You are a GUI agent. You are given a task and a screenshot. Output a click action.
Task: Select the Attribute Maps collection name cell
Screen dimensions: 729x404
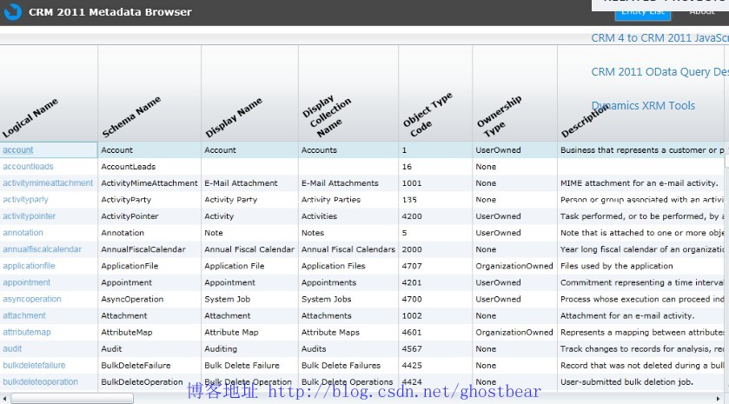(348, 332)
